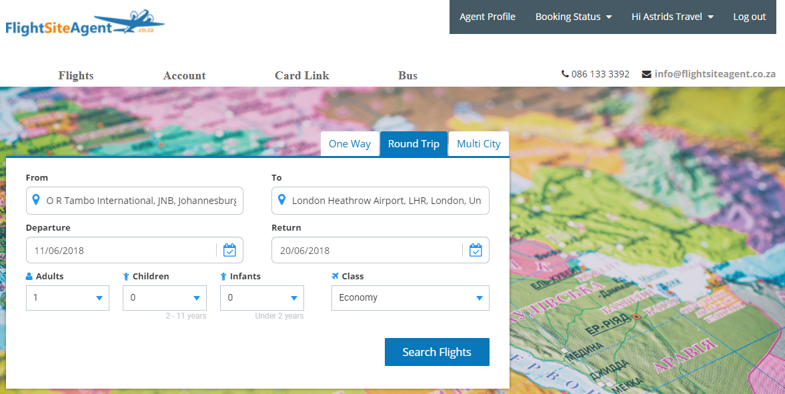Open the Agent Profile link
The height and width of the screenshot is (394, 785).
tap(487, 17)
